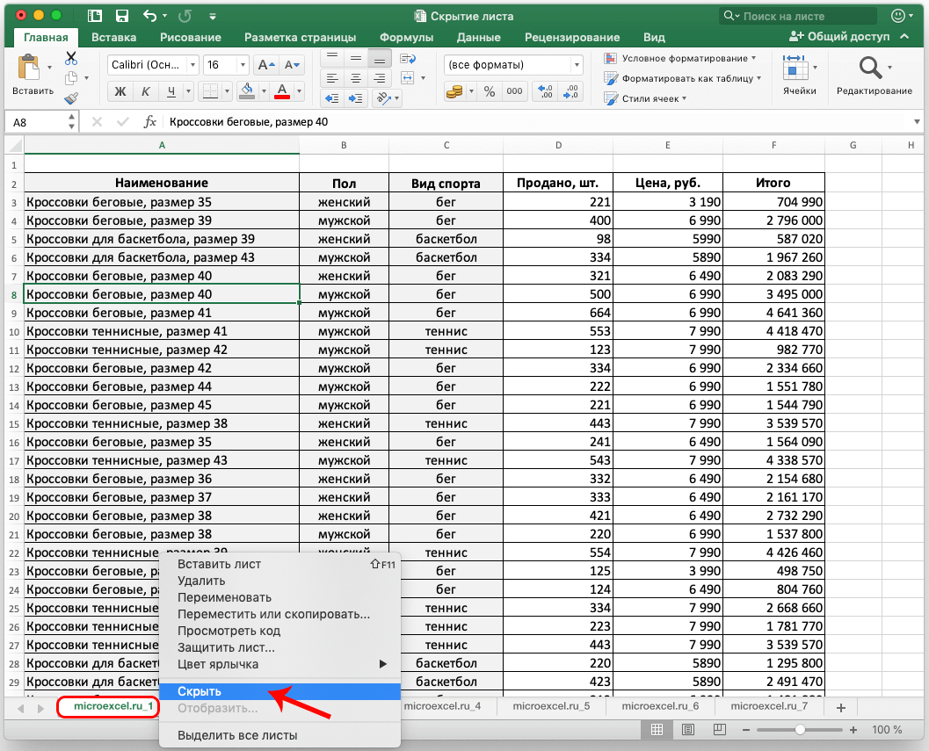Image resolution: width=929 pixels, height=751 pixels.
Task: Apply thousands separator 000 format
Action: (x=514, y=91)
